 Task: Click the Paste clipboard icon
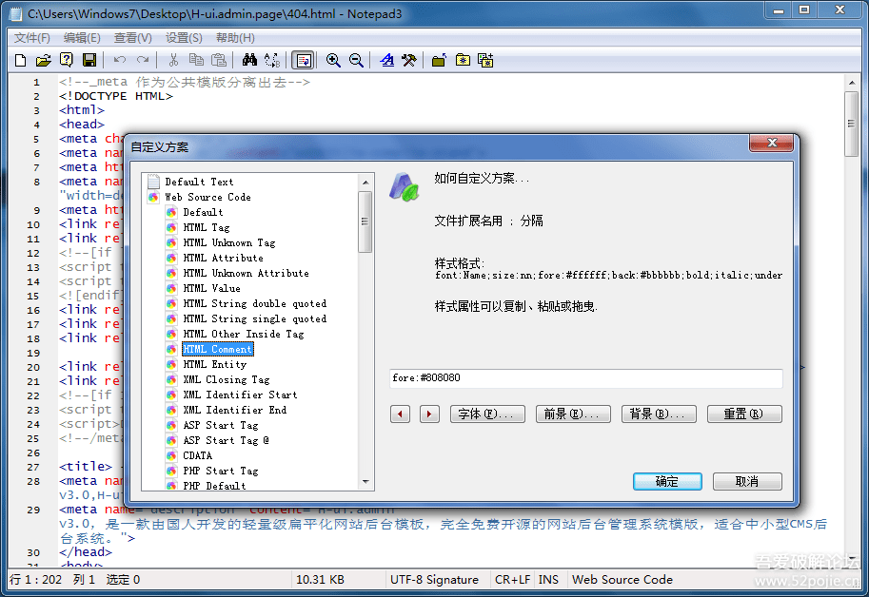[219, 60]
